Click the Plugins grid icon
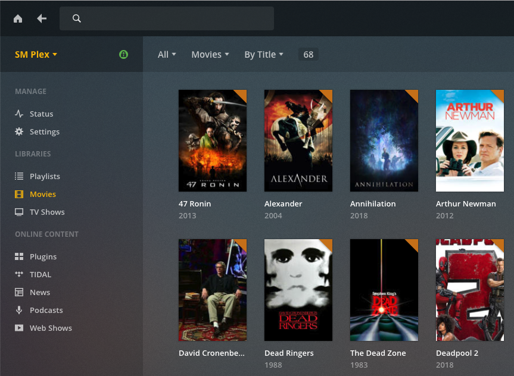 19,256
